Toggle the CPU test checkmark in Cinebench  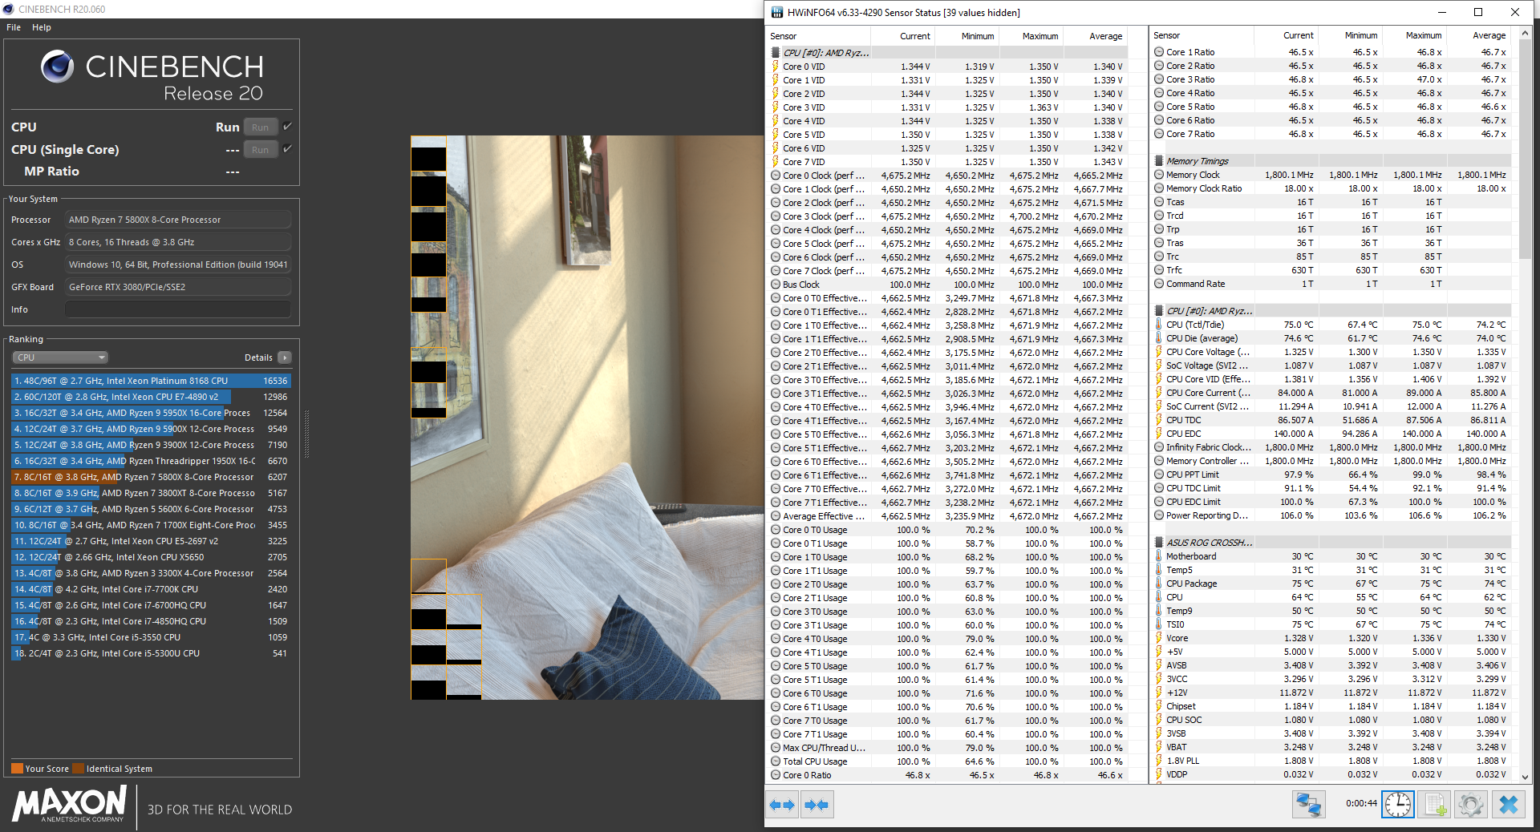point(287,127)
